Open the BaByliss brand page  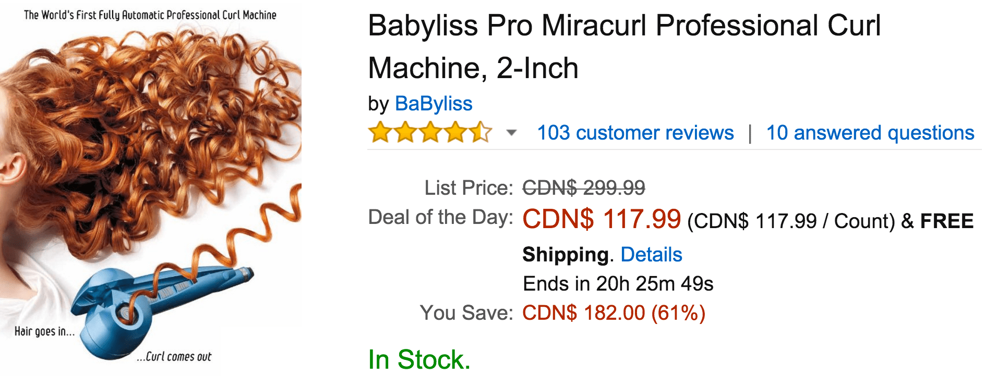click(x=434, y=104)
